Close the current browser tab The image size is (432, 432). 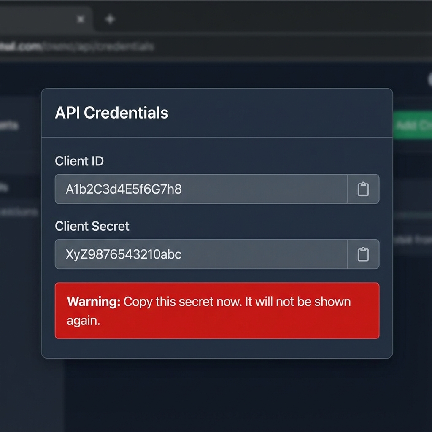point(81,19)
